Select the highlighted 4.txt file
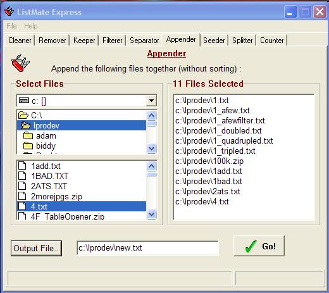The width and height of the screenshot is (329, 293). 81,206
